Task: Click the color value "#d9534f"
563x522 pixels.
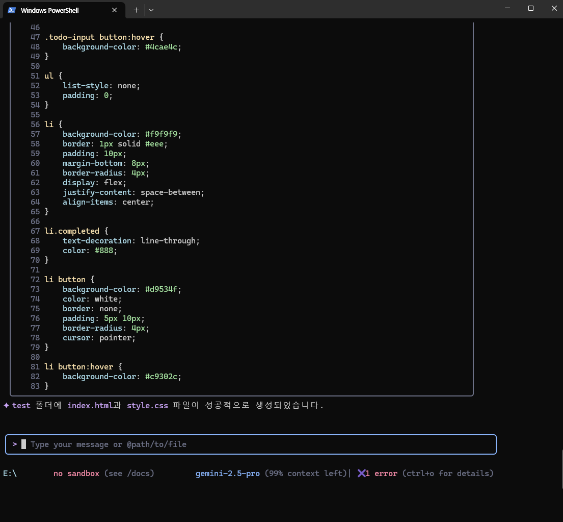Action: (x=161, y=289)
